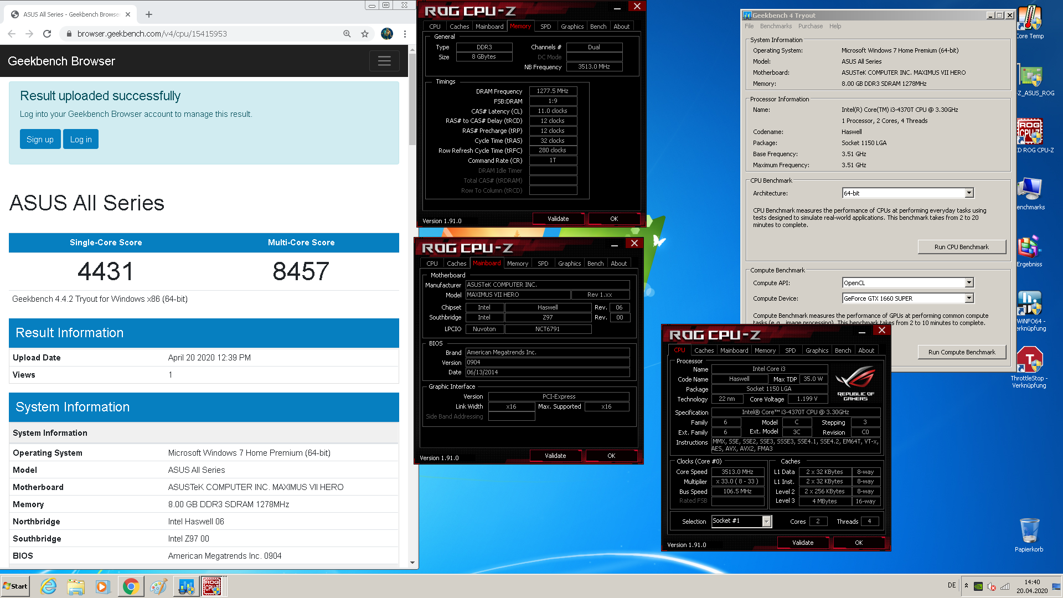Open the benchmarks desktop icon

coord(1030,194)
